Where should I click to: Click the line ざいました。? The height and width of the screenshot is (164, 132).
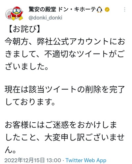click(x=27, y=66)
